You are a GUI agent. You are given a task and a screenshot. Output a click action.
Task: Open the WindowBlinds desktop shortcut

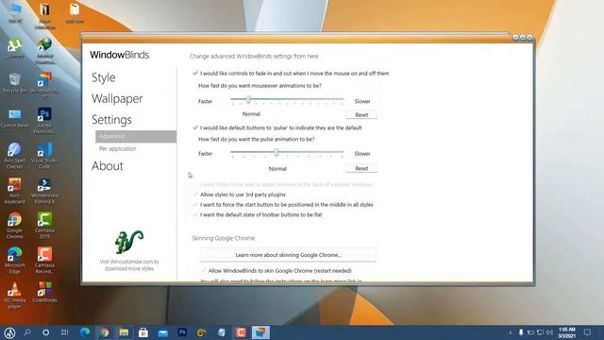click(x=44, y=85)
